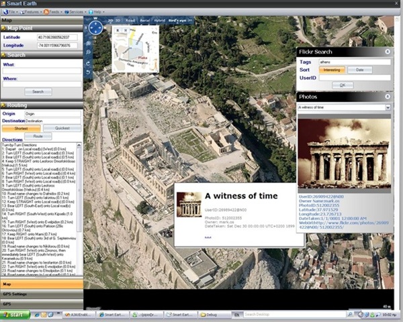The image size is (403, 322).
Task: Click the Route button
Action: (x=38, y=136)
